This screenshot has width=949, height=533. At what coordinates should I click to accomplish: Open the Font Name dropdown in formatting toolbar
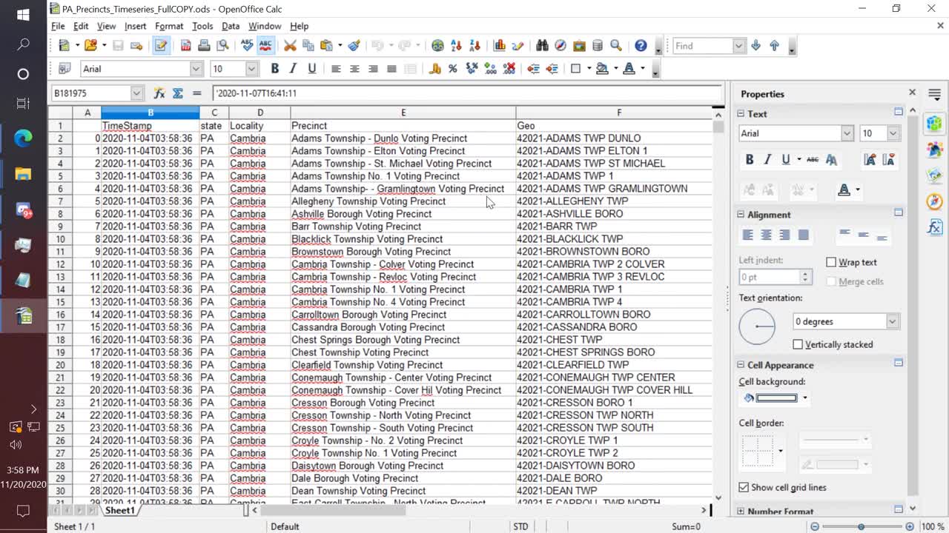(x=196, y=69)
